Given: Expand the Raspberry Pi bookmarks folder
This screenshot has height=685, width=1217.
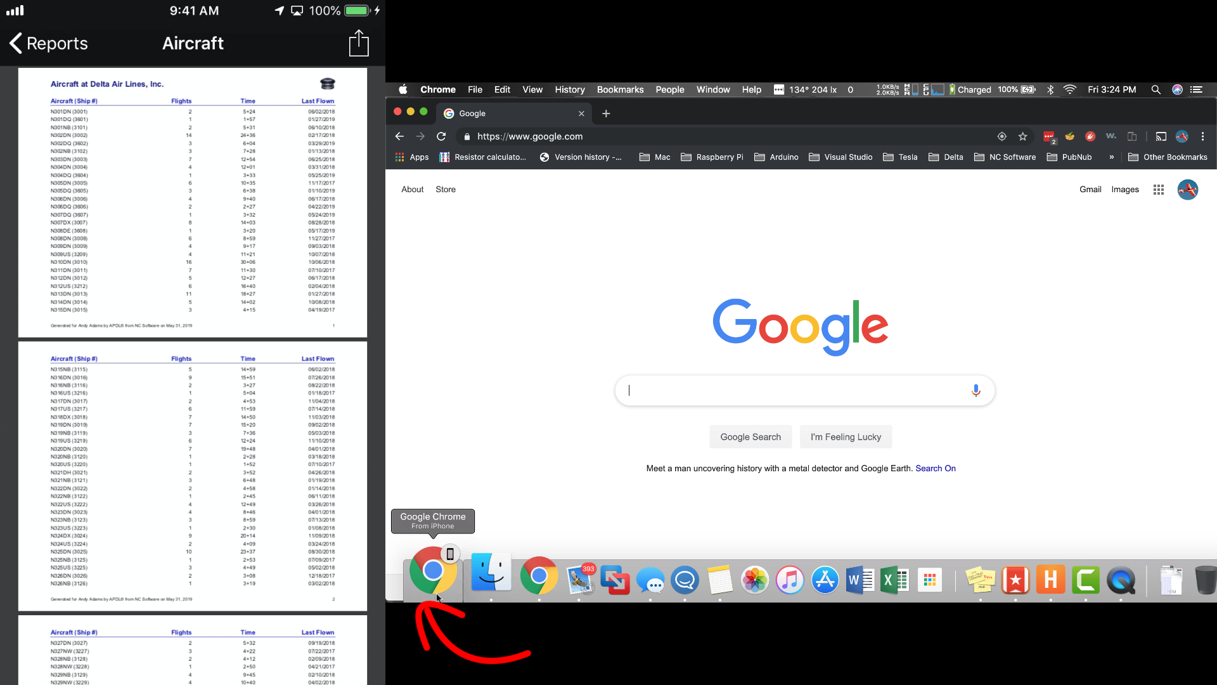Looking at the screenshot, I should [712, 157].
